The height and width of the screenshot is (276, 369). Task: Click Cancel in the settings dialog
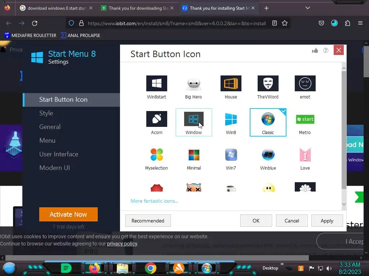click(x=292, y=221)
